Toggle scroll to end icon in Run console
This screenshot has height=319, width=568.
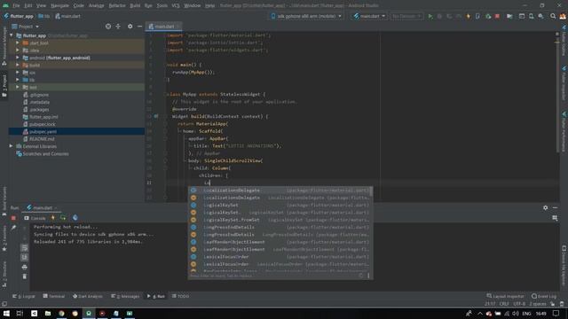click(24, 257)
